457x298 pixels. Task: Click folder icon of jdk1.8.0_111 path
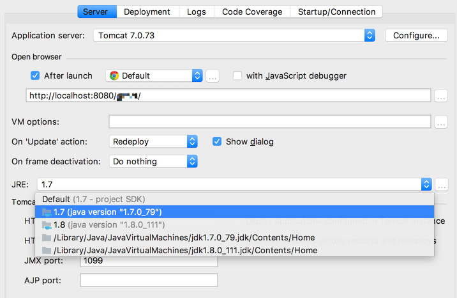point(47,251)
